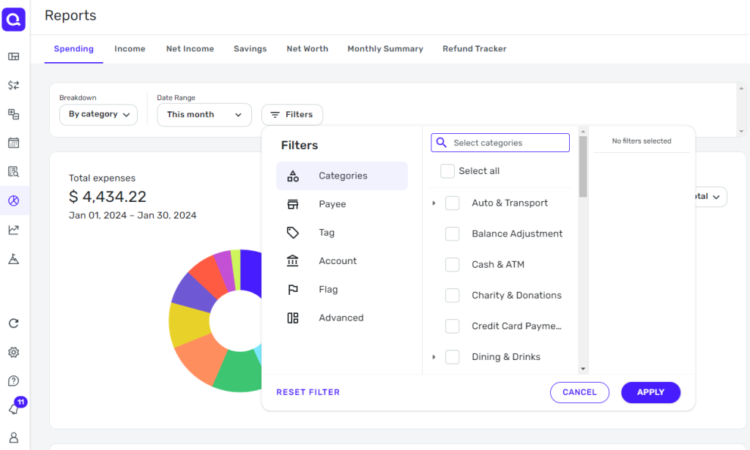Screen dimensions: 750x450
Task: Select the Reports pie chart sidebar icon
Action: click(13, 200)
